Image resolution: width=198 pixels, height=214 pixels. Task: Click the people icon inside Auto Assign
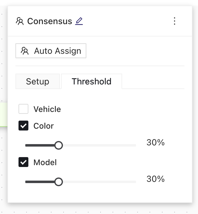click(25, 51)
